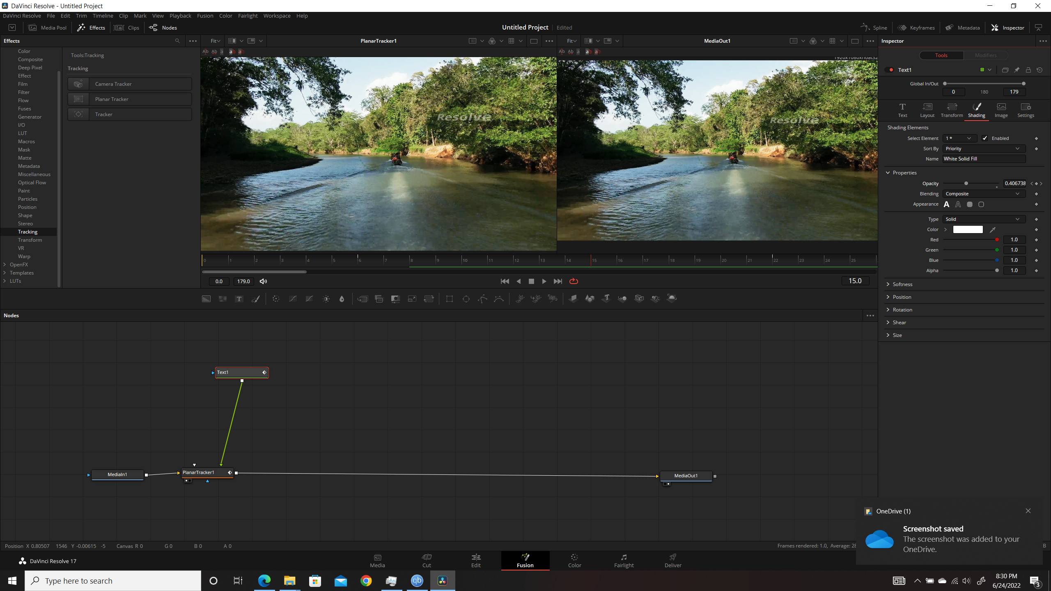Toggle the Red channel keyframe diamond
1051x591 pixels.
tap(1036, 240)
